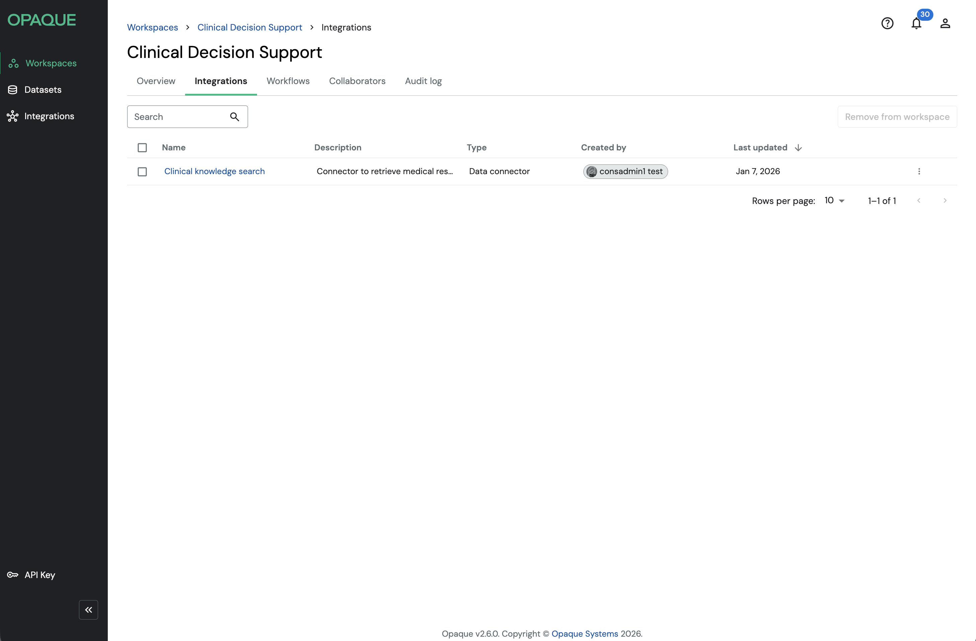Click Remove from workspace button
976x641 pixels.
coord(897,117)
